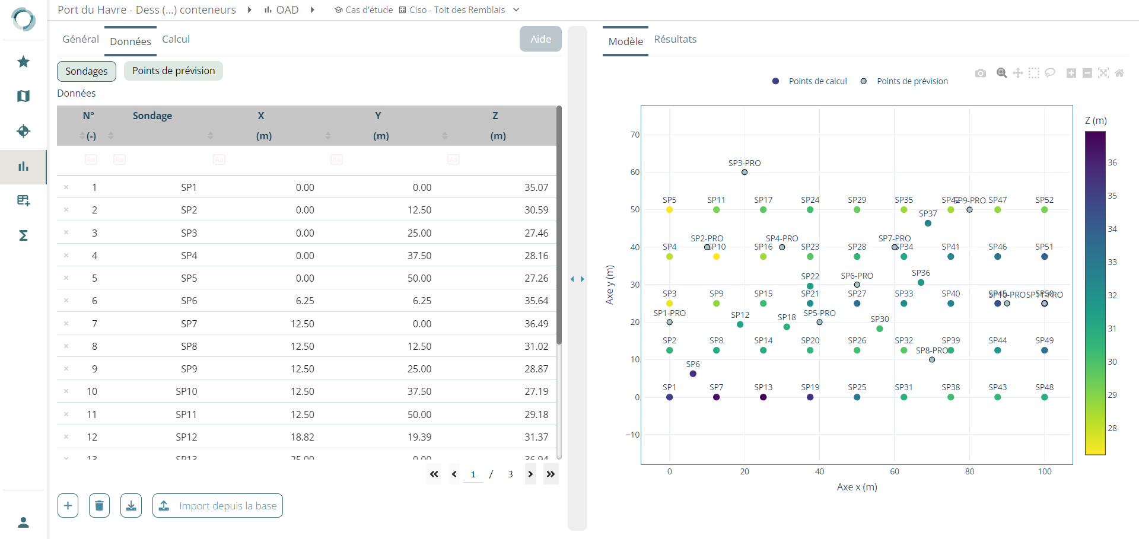This screenshot has height=539, width=1139.
Task: Toggle Points de prévision legend entry
Action: 905,81
